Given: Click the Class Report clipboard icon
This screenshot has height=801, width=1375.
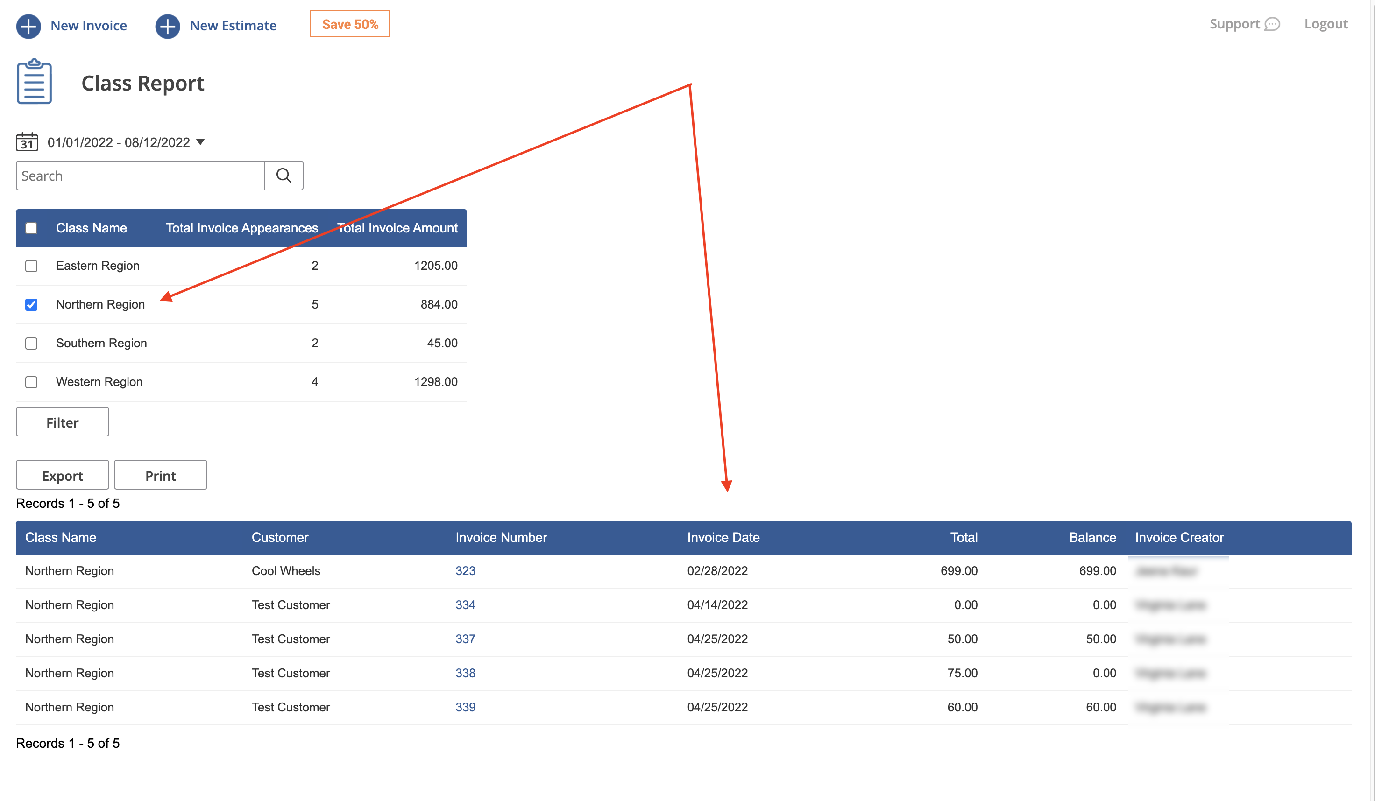Looking at the screenshot, I should (x=34, y=81).
